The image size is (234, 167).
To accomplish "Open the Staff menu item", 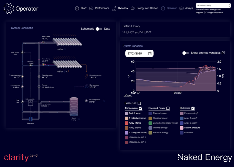I will pyautogui.click(x=84, y=8).
